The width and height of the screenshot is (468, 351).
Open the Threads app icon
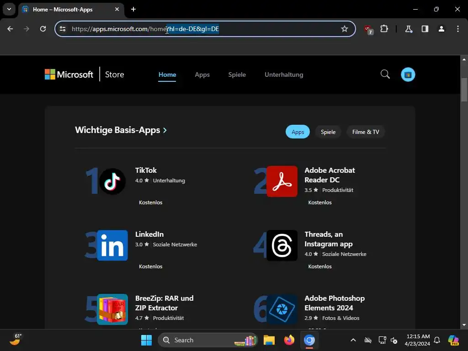pos(282,245)
